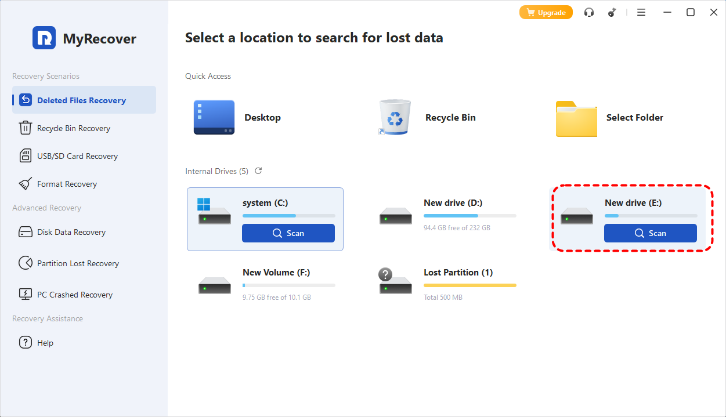Viewport: 726px width, 417px height.
Task: Click the New drive (E:) name
Action: pos(633,203)
